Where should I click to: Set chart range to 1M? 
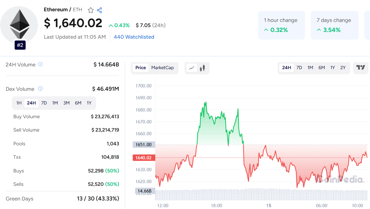[x=310, y=68]
